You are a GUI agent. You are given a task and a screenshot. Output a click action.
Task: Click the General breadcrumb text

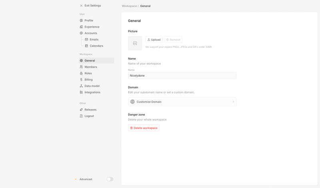(x=145, y=6)
